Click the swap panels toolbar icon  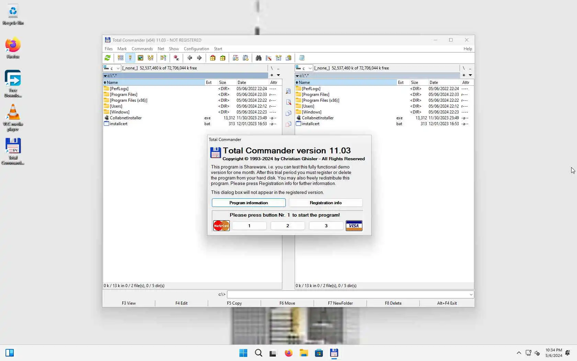[163, 58]
